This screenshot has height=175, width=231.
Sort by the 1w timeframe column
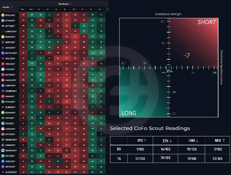tap(101, 9)
